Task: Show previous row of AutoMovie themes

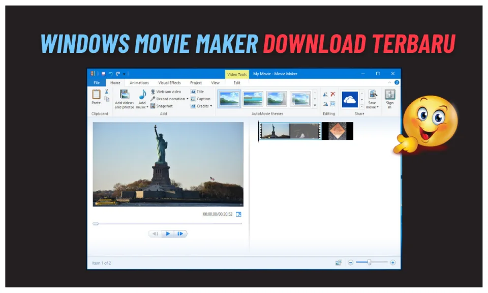Action: (315, 93)
